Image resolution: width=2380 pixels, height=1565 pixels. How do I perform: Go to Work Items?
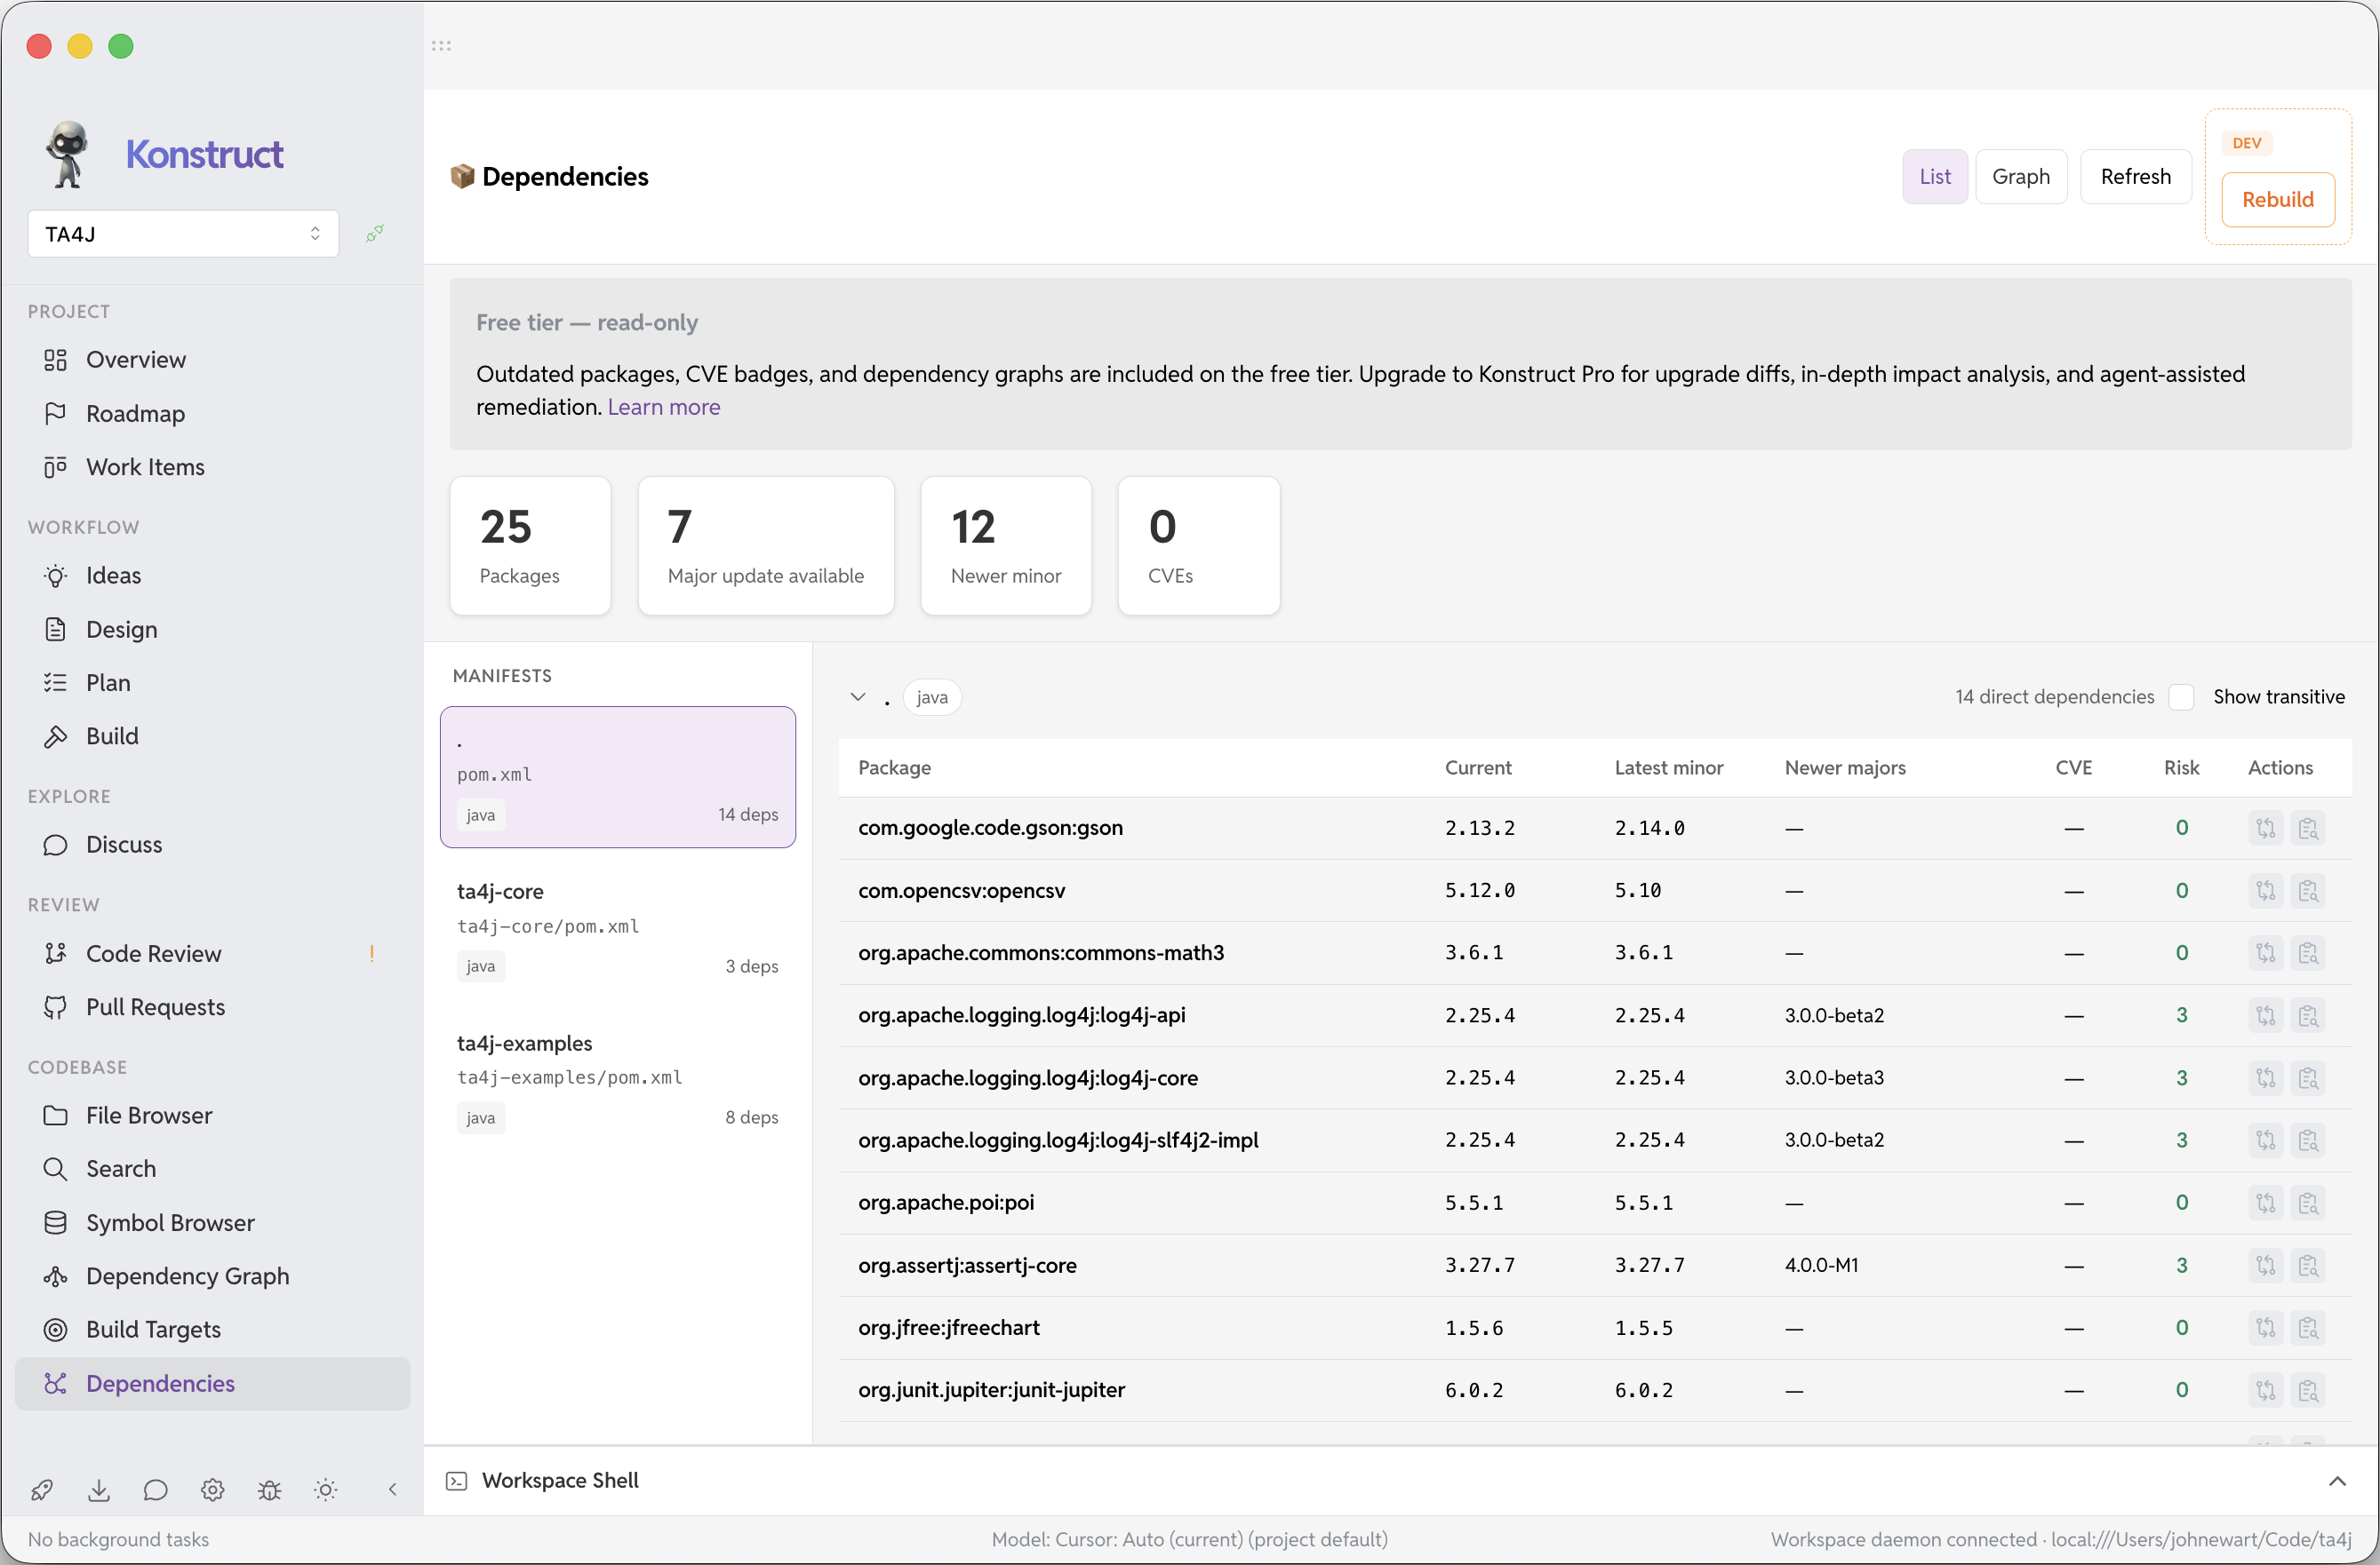(212, 466)
